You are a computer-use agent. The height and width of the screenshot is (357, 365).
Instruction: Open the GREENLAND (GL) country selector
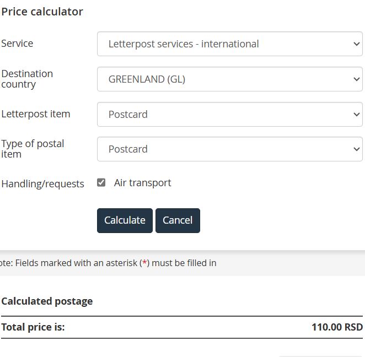230,79
